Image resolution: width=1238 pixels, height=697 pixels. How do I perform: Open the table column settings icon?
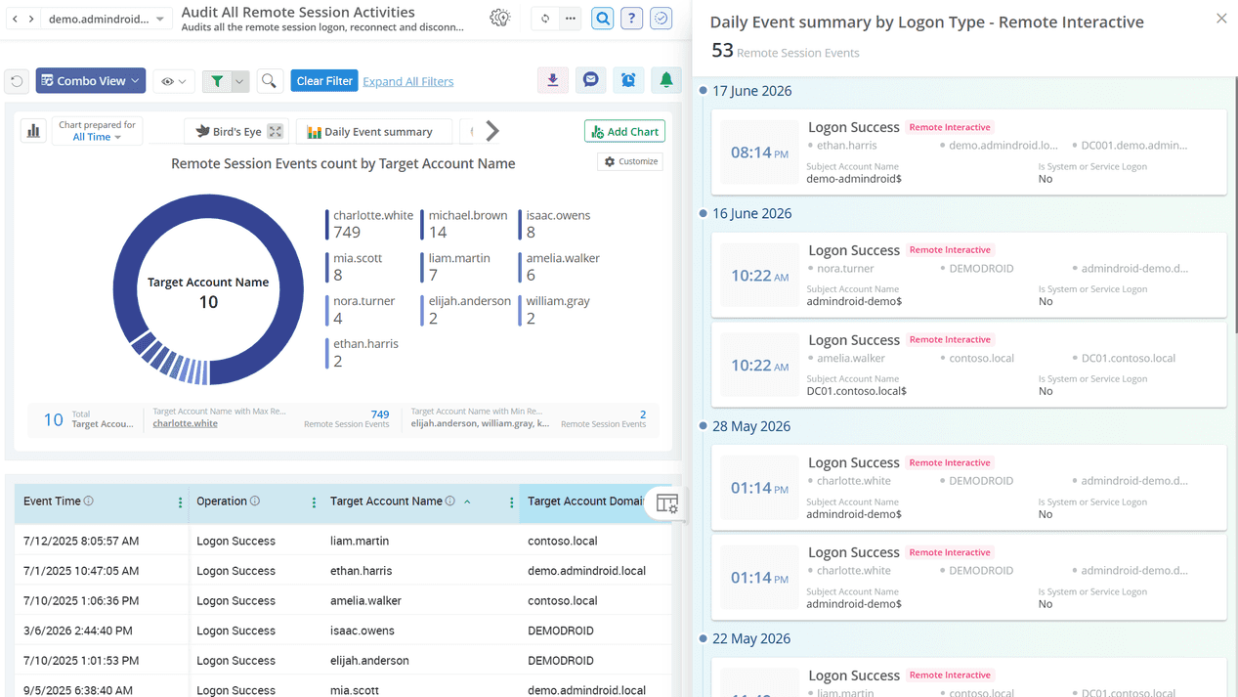[667, 503]
